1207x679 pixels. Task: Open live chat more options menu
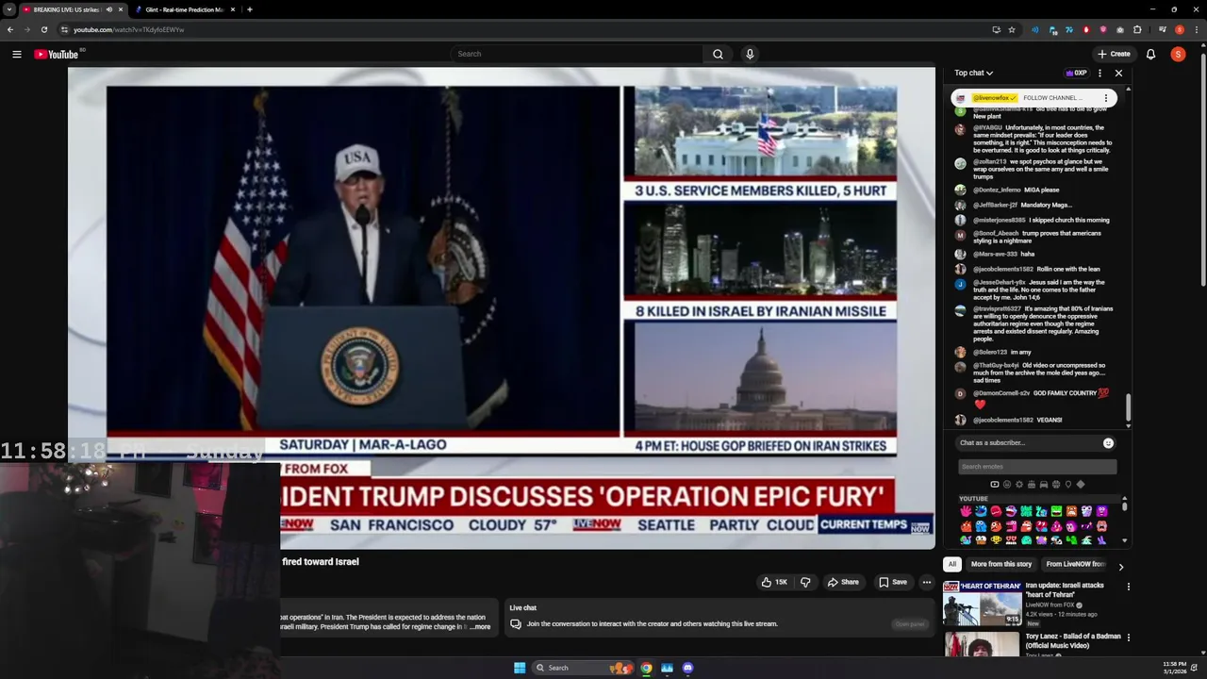(1100, 73)
